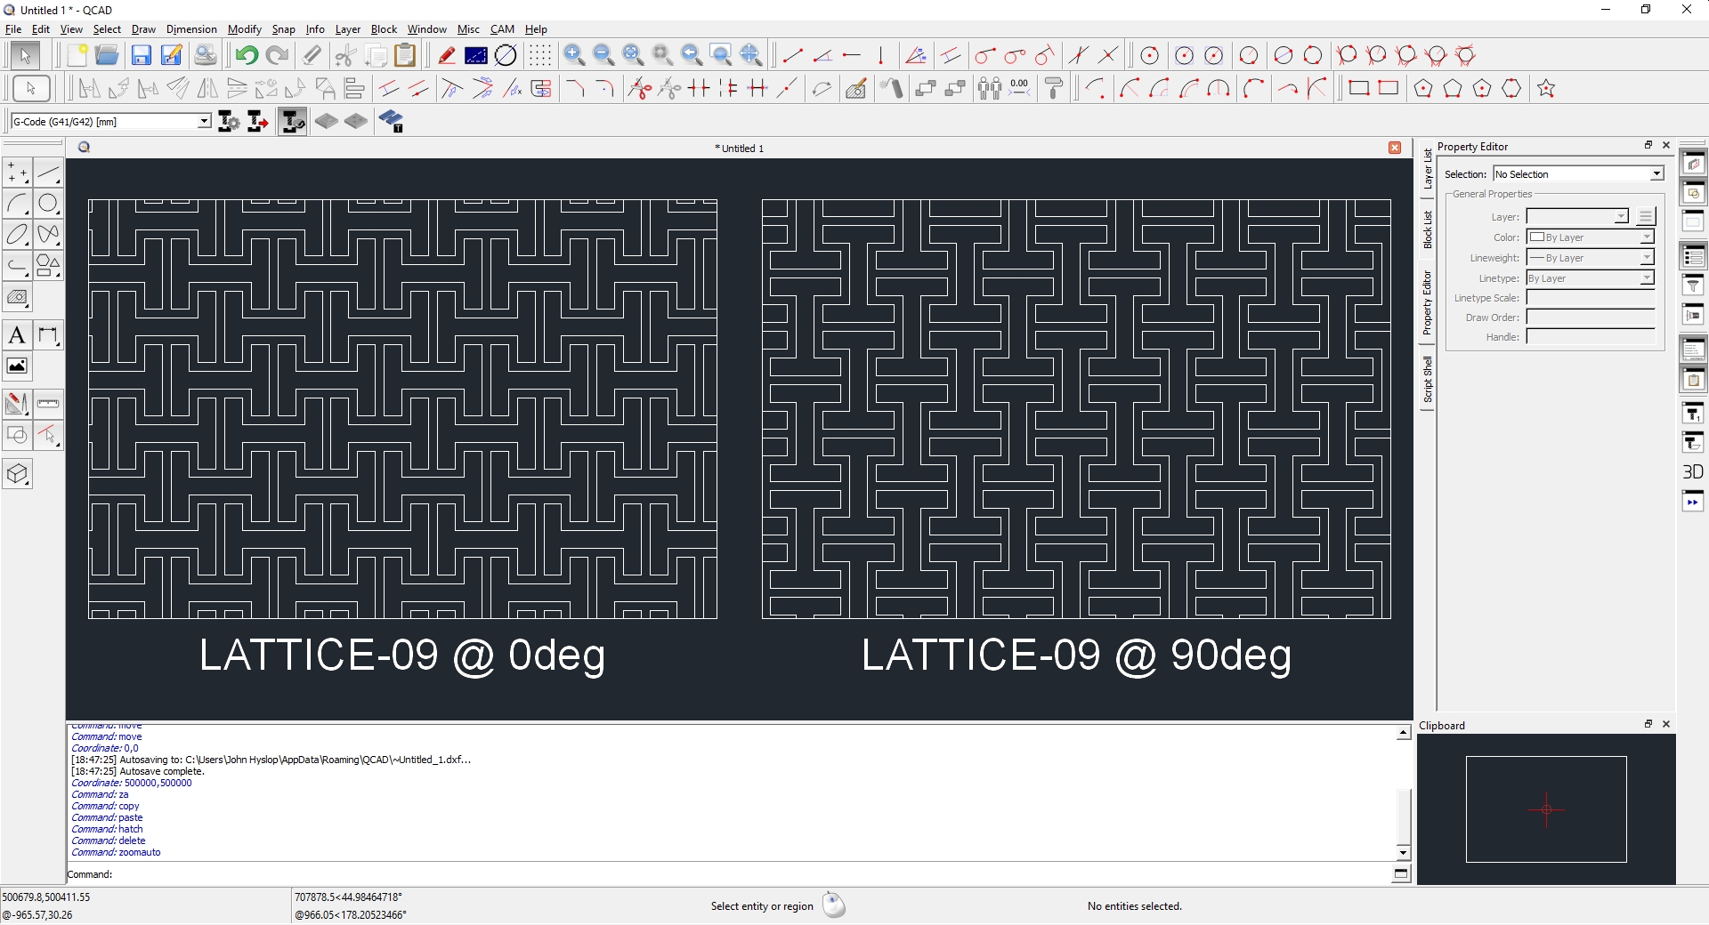This screenshot has width=1709, height=925.
Task: Open the Hatch drawing tool
Action: click(17, 298)
